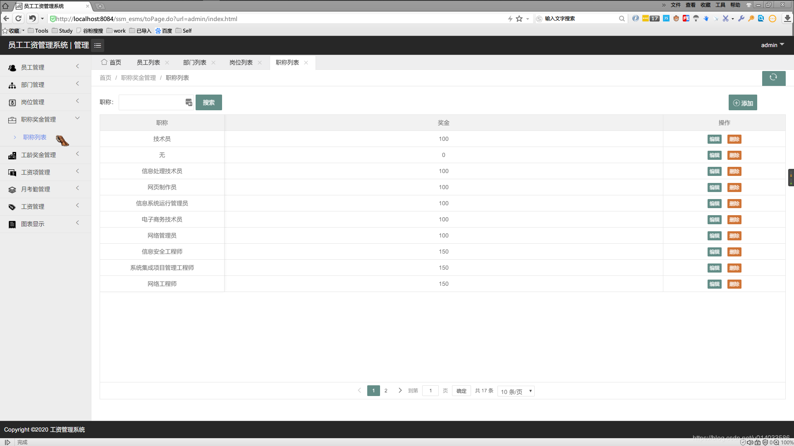Screen dimensions: 794x446
Task: Click the scissors screenshot tool icon
Action: pos(725,19)
